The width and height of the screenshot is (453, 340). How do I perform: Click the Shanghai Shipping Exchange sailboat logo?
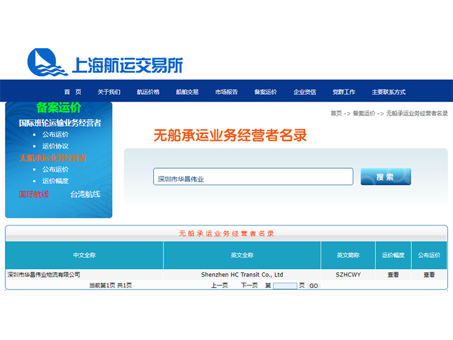click(47, 62)
